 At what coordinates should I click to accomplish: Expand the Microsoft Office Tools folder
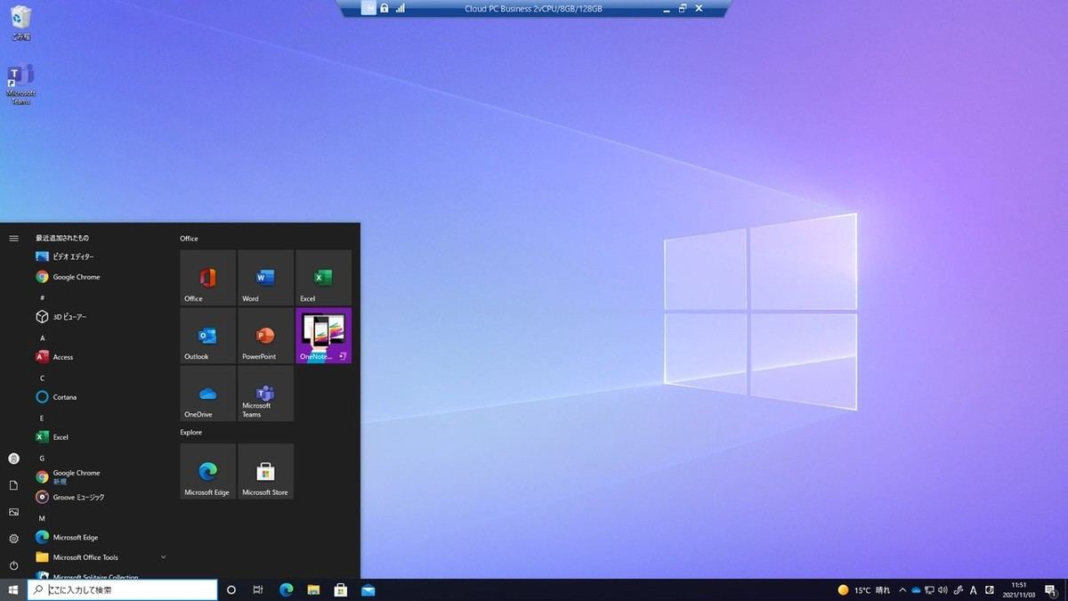pos(101,557)
